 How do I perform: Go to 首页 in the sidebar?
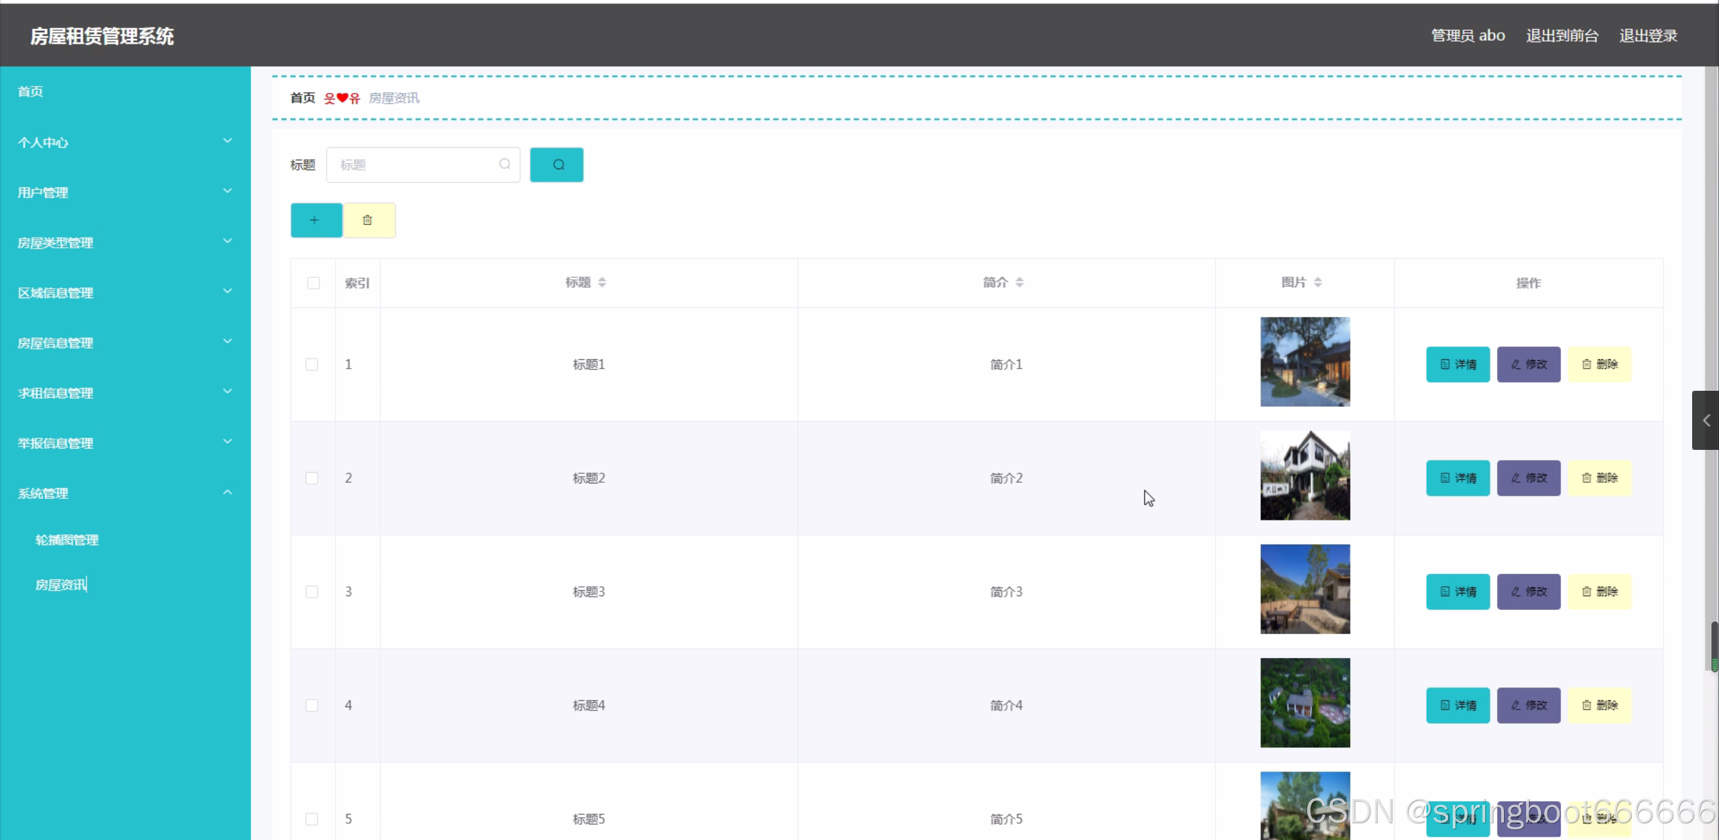pyautogui.click(x=30, y=91)
